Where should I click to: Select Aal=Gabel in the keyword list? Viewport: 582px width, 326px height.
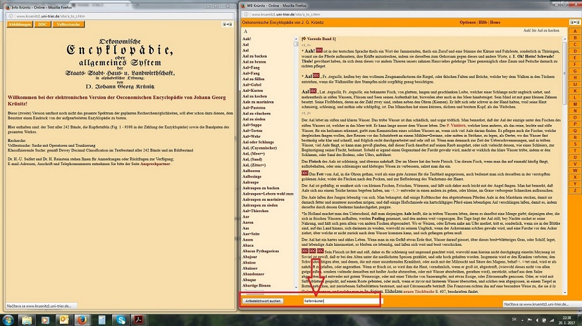tap(252, 85)
